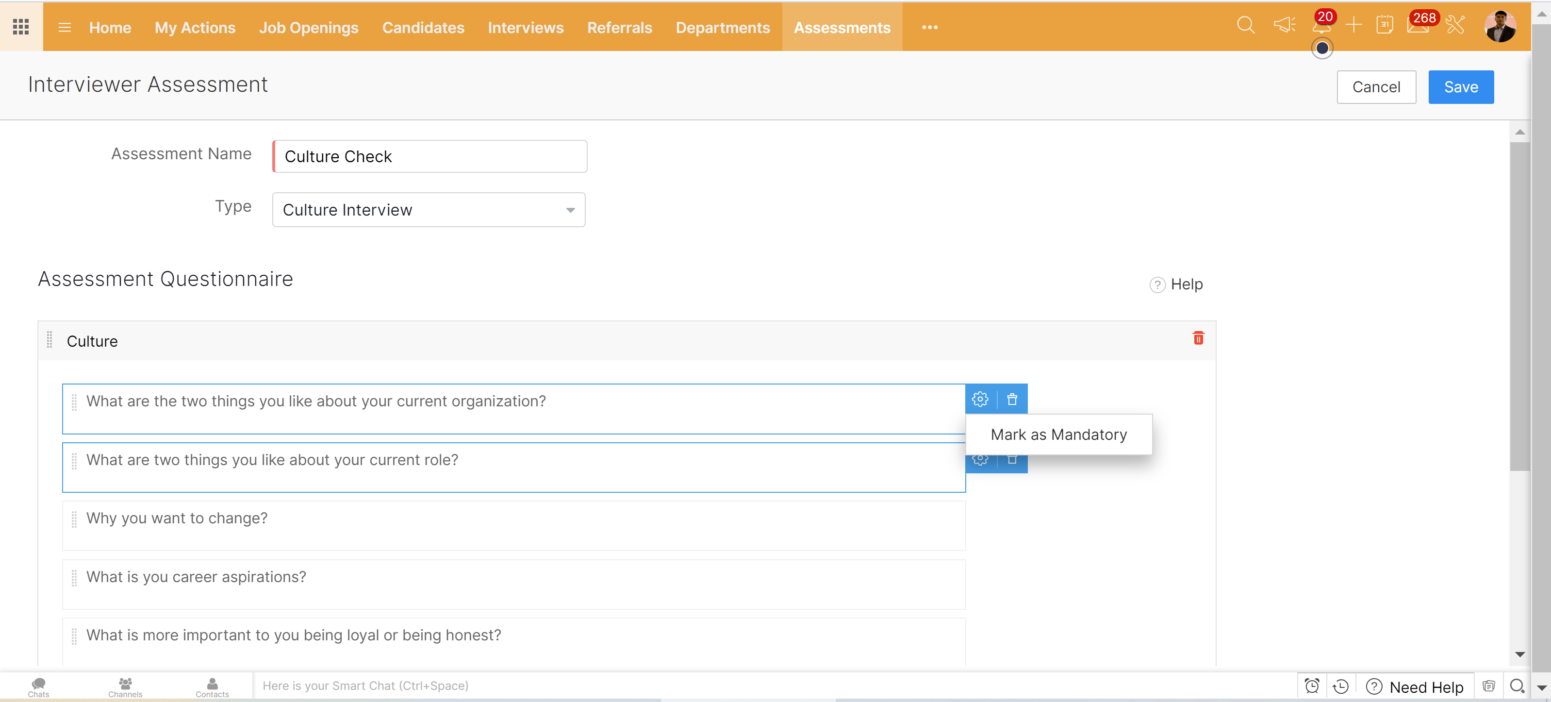Toggle the hamburger sidebar menu
The image size is (1551, 702).
pos(65,28)
